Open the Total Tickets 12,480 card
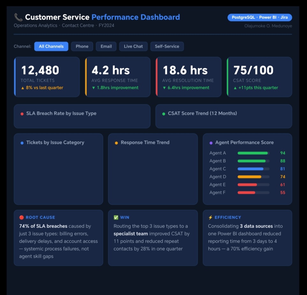 pyautogui.click(x=47, y=77)
